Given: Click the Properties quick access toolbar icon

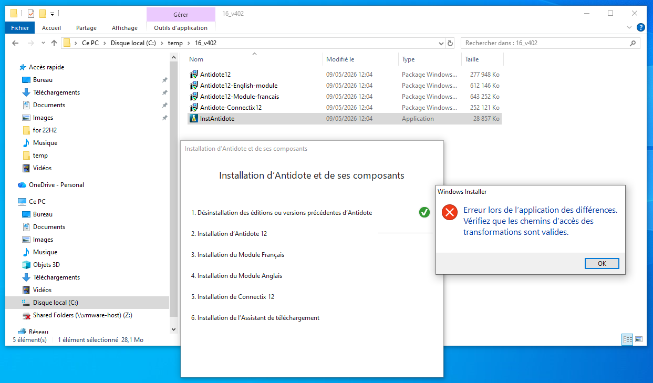Looking at the screenshot, I should click(30, 13).
